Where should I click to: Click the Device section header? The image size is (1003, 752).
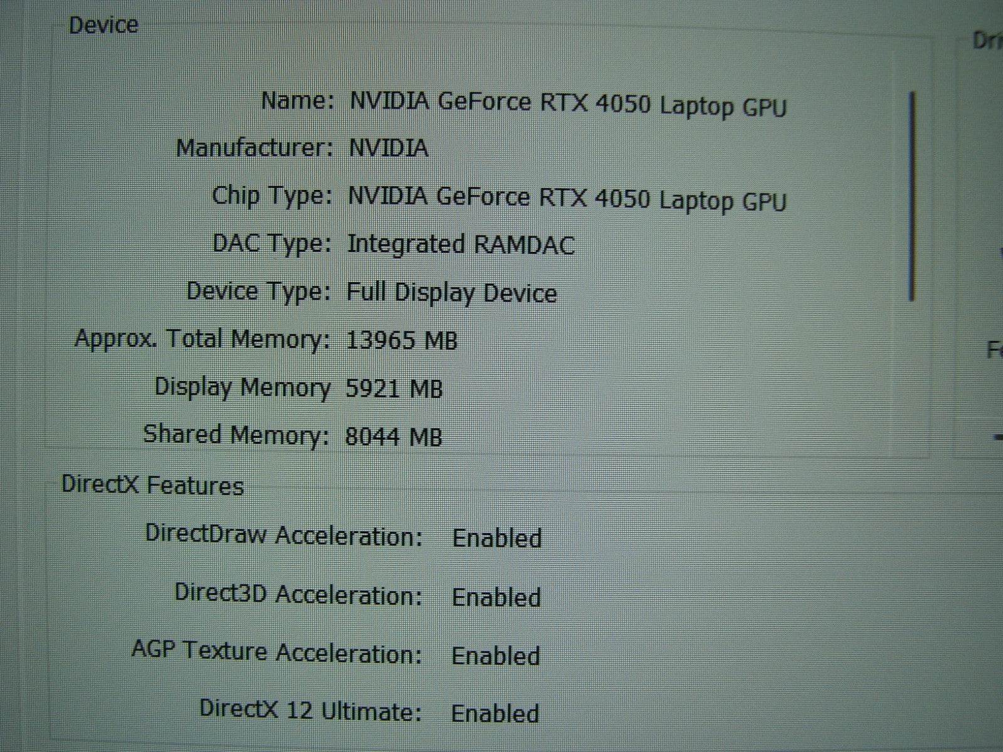[103, 25]
